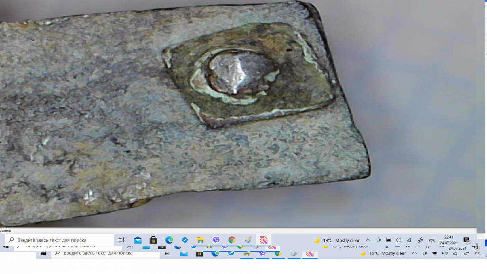Open the volume control in the top tray

(x=399, y=240)
